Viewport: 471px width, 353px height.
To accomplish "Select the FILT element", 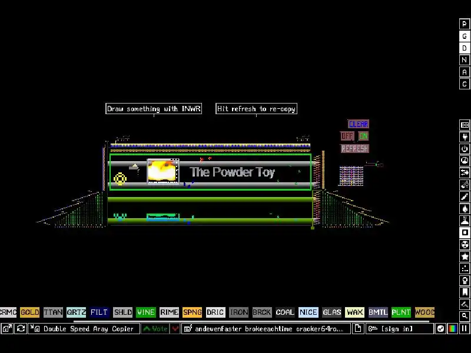I will 99,312.
